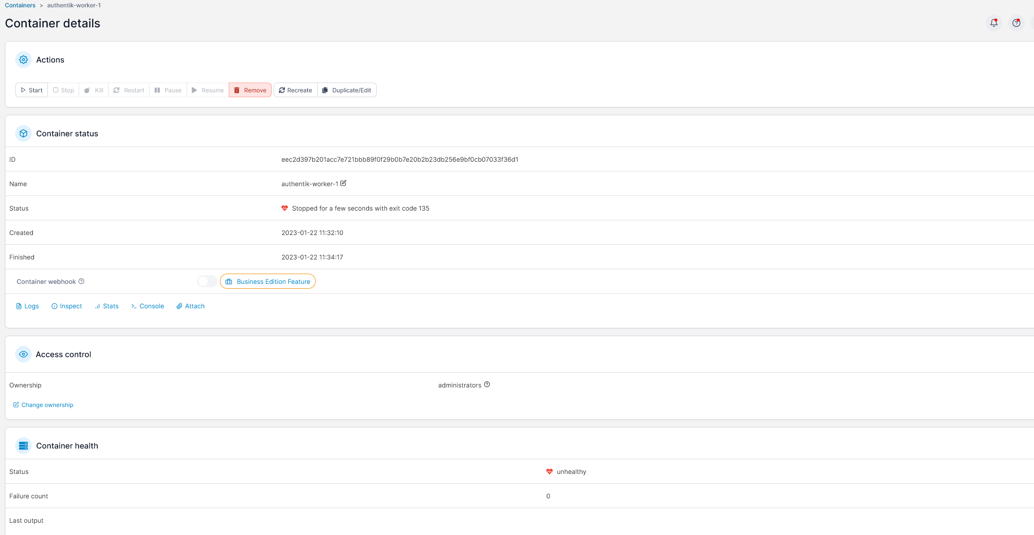Recreate the container

296,90
